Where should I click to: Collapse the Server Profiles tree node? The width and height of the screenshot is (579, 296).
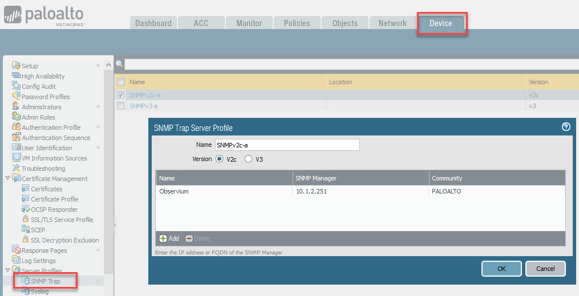tap(7, 271)
